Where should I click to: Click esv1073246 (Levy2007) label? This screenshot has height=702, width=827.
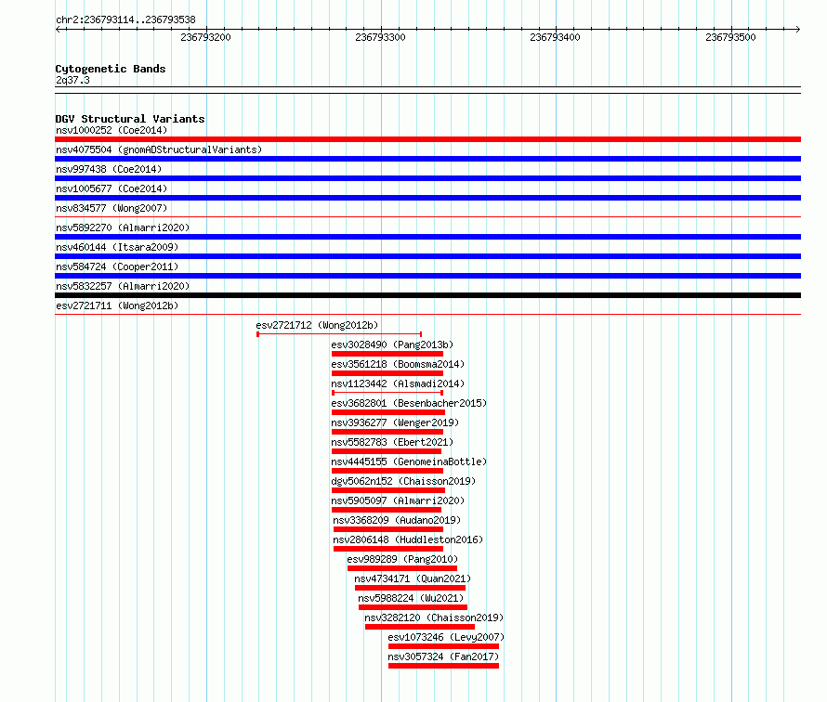tap(446, 637)
